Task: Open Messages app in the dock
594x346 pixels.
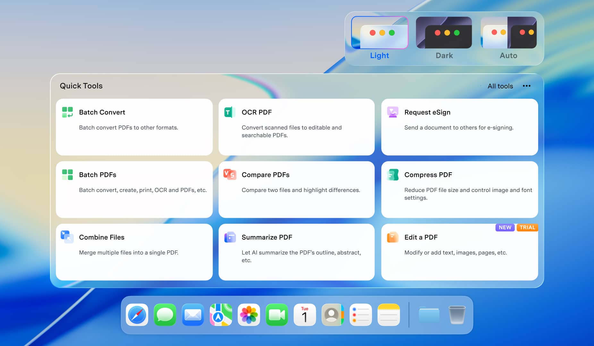Action: pos(165,315)
